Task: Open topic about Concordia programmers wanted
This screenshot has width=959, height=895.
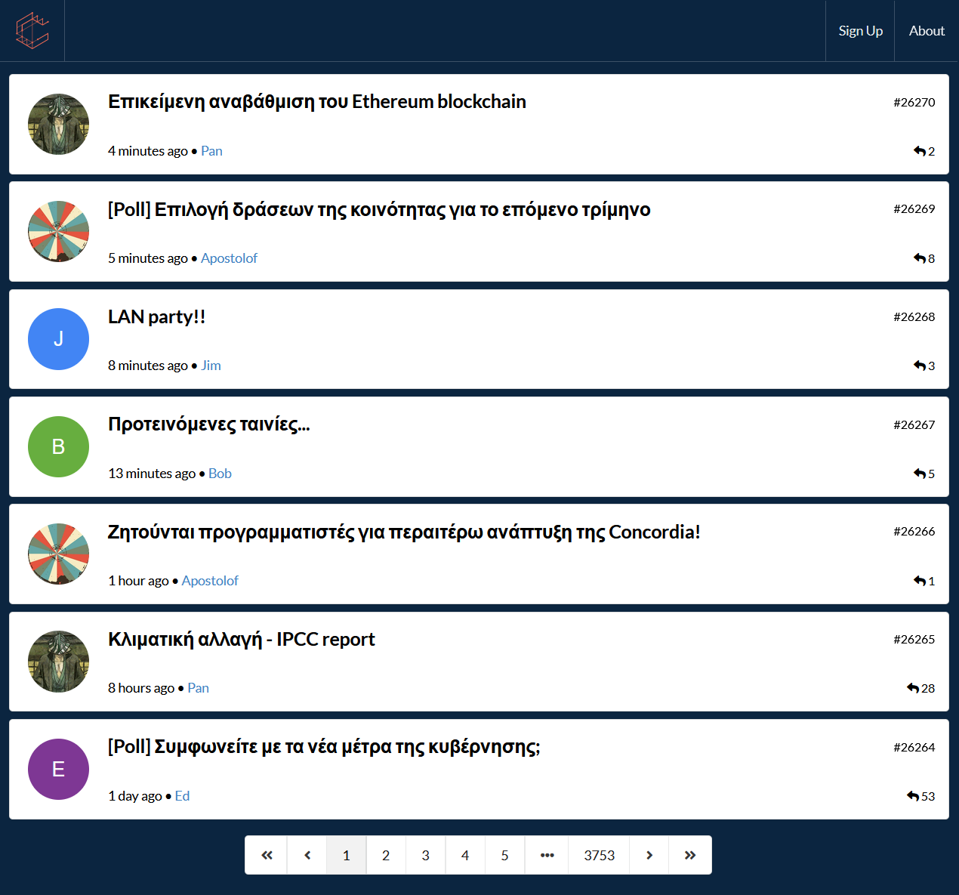Action: (x=403, y=532)
